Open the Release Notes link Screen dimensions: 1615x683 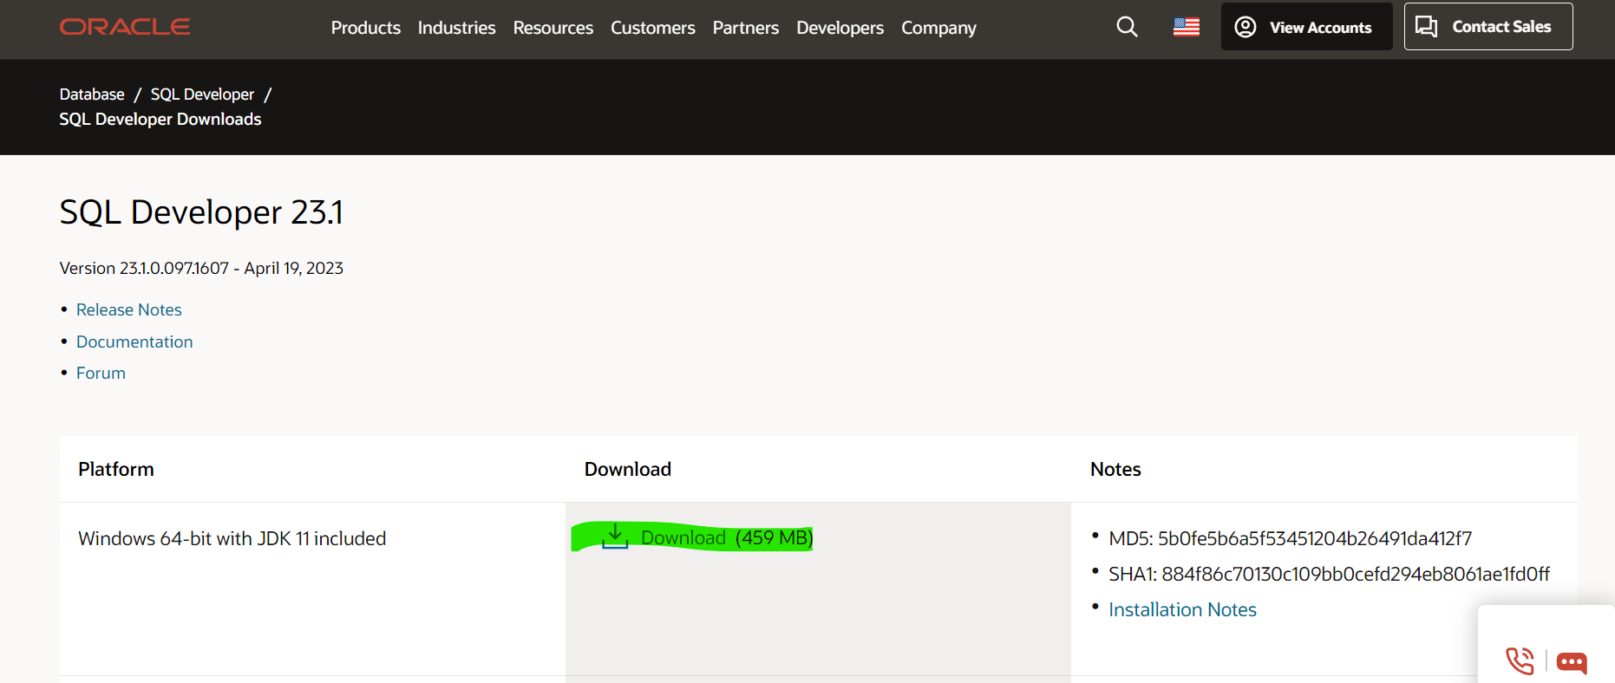click(x=129, y=309)
